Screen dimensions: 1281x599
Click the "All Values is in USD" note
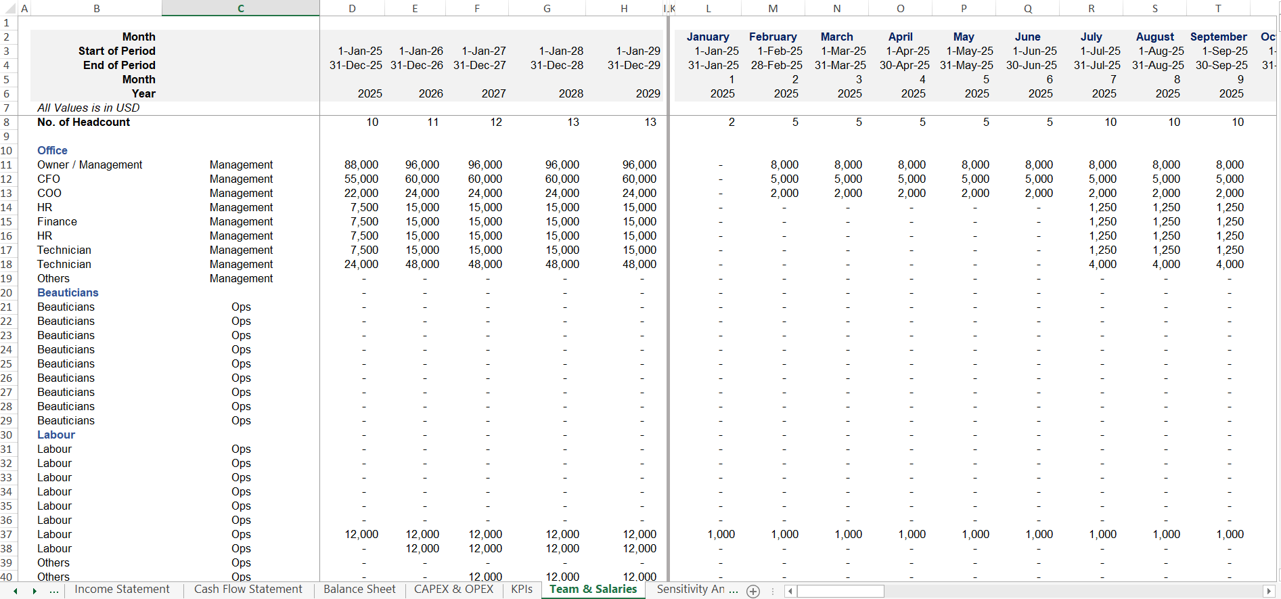click(x=89, y=108)
